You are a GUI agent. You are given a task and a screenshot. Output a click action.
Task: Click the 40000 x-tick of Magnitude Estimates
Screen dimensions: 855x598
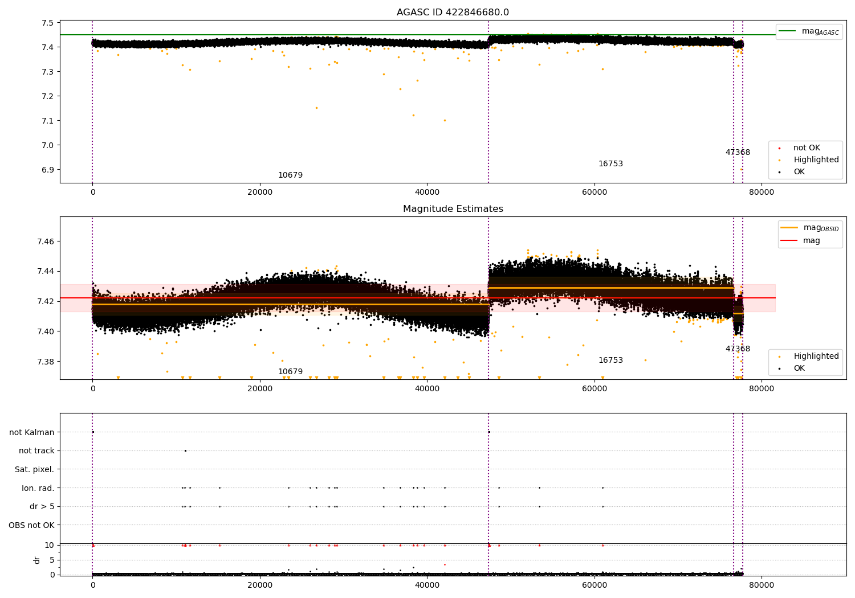427,388
